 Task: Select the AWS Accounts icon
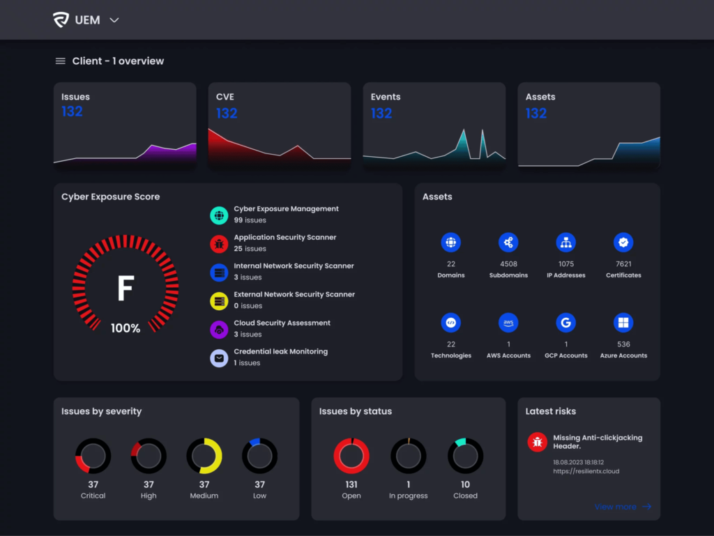click(508, 323)
